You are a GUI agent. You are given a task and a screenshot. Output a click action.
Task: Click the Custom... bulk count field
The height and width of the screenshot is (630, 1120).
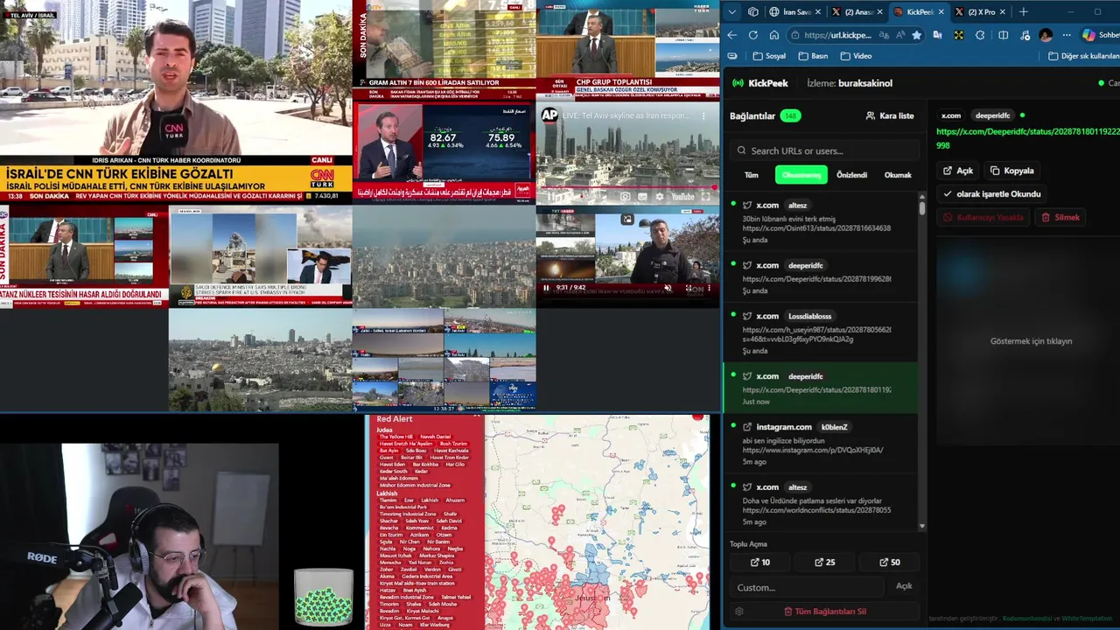click(x=807, y=587)
